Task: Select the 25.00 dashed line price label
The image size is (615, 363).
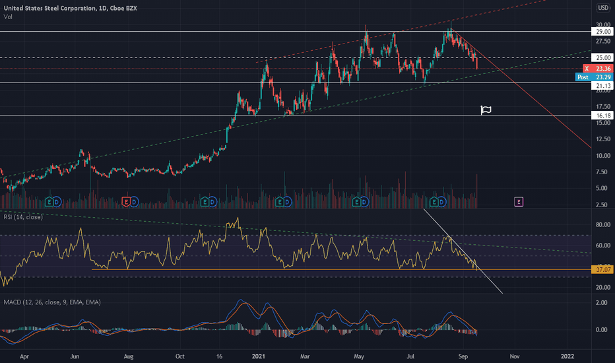Action: click(602, 57)
